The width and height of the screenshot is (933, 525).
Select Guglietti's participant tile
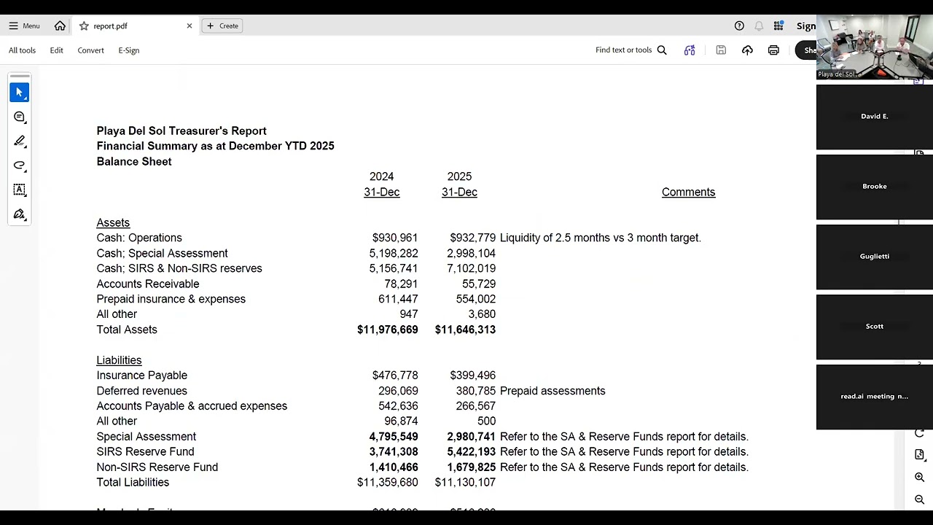[x=875, y=257]
